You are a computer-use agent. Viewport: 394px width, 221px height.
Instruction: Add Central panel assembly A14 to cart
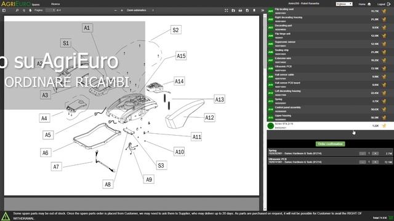pos(384,109)
